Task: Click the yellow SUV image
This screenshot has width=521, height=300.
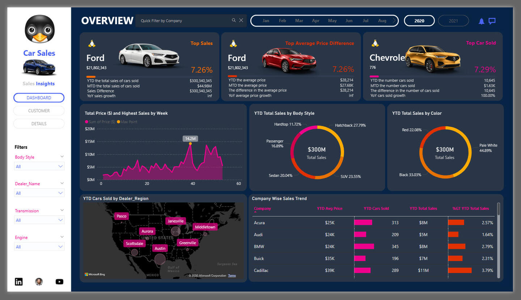Action: [x=433, y=59]
